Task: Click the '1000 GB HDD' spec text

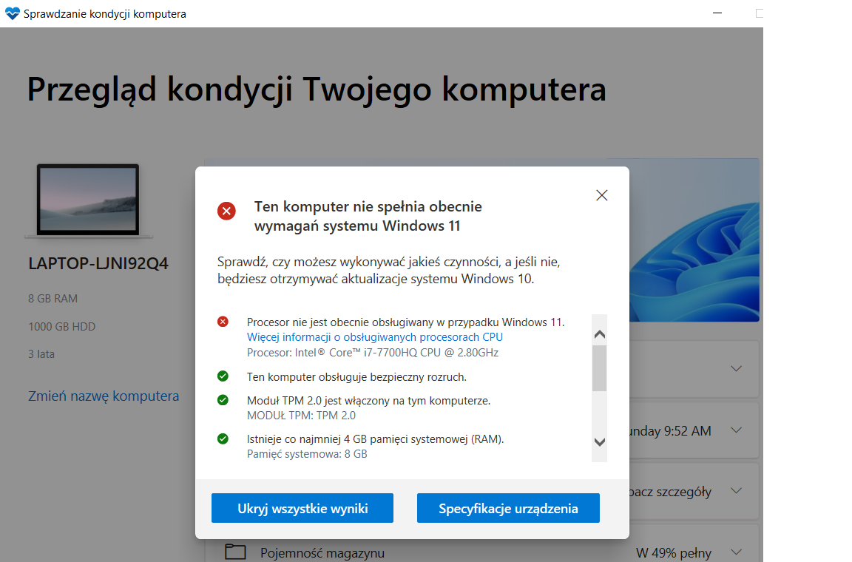Action: tap(62, 327)
